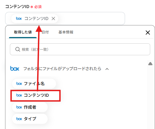Screen dimensions: 155x129
Task: Click the Box logo beside the trigger title
Action: [x=15, y=68]
